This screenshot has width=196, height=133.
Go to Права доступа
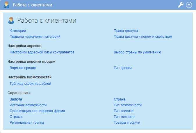coord(126,31)
